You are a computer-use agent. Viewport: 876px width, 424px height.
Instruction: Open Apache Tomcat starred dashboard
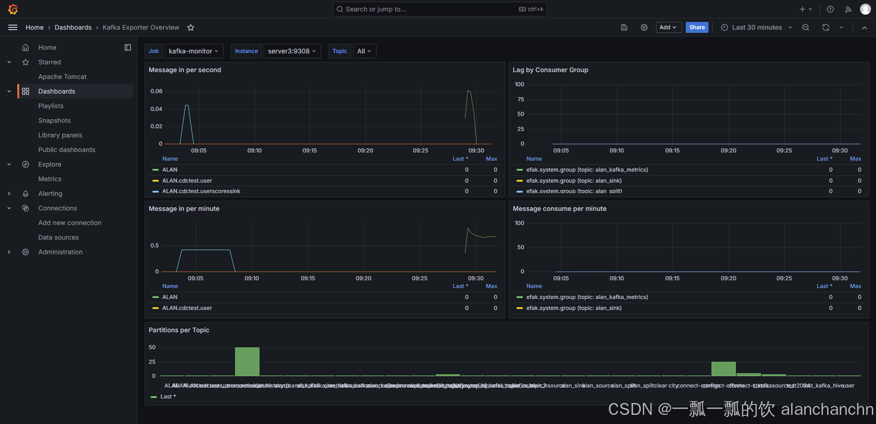[x=63, y=77]
